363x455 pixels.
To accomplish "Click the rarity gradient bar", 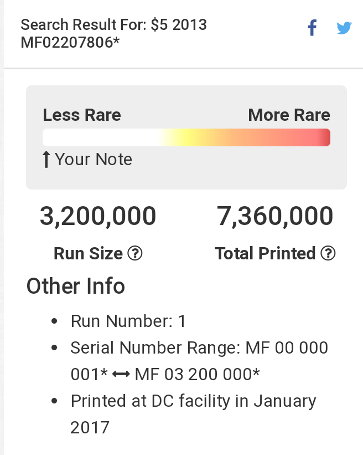I will tap(186, 137).
